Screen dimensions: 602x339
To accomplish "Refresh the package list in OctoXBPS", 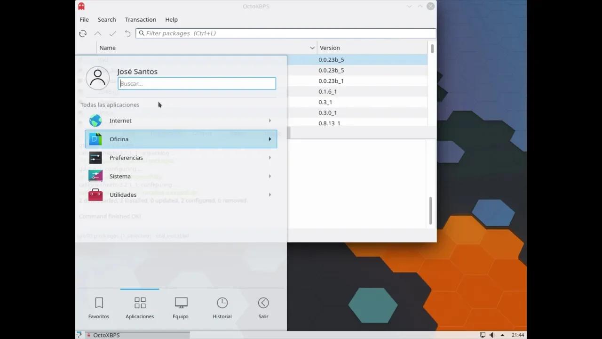I will 83,33.
